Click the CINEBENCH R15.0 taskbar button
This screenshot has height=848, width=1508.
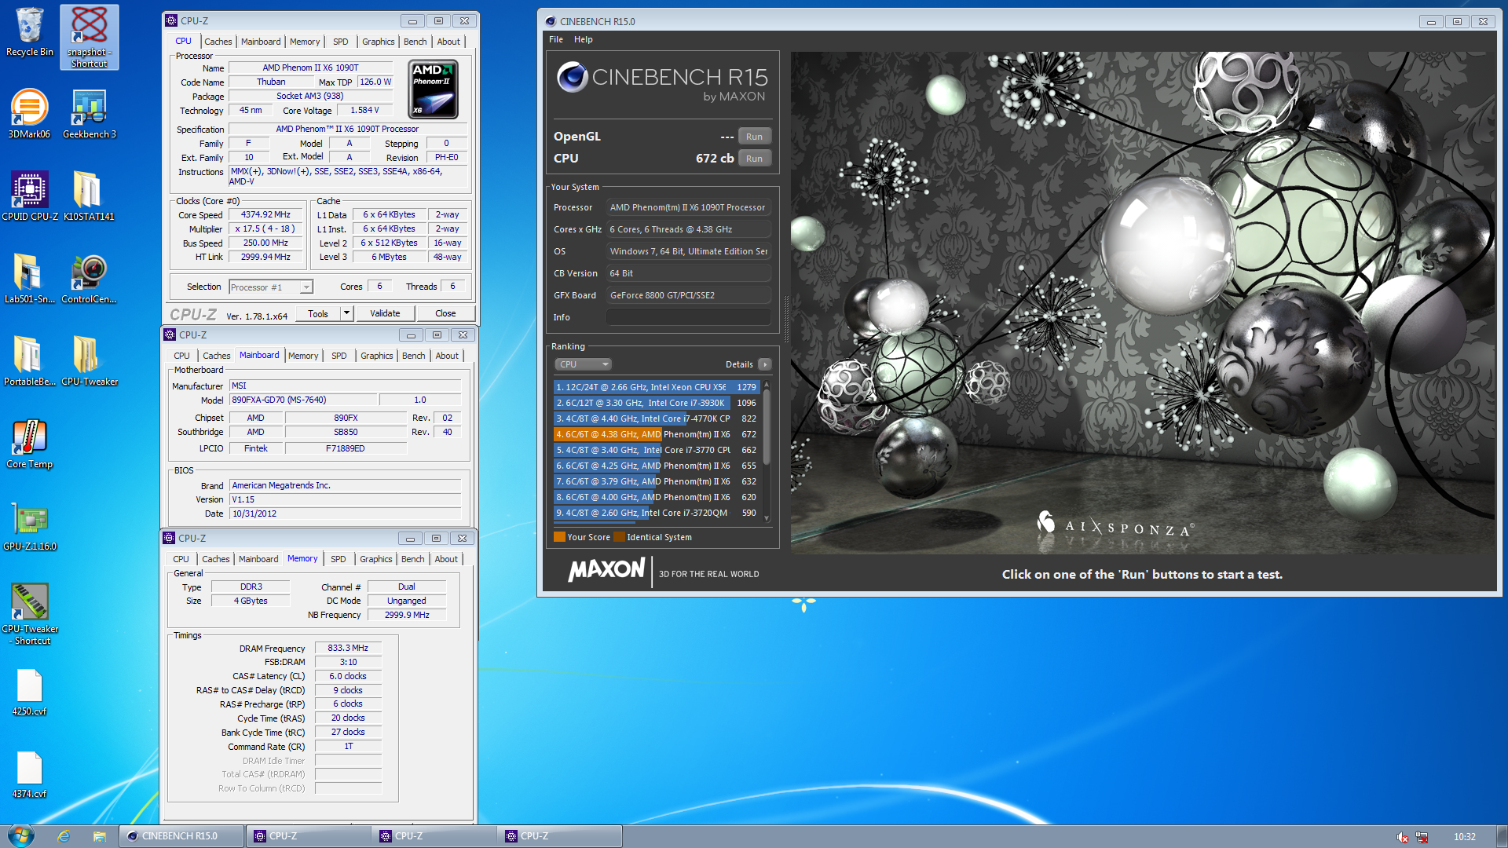coord(181,836)
